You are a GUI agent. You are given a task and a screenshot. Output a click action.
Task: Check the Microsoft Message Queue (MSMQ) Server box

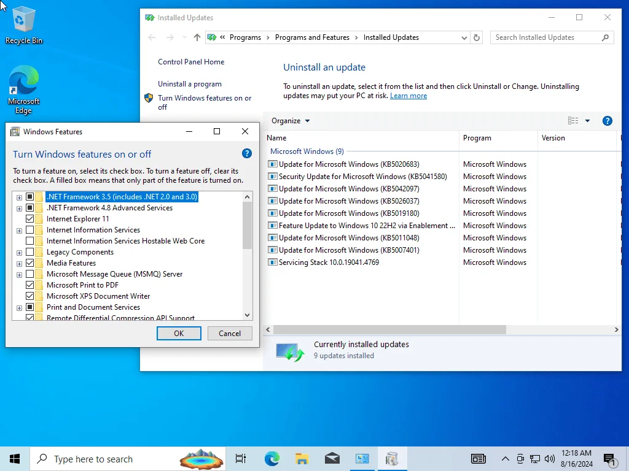tap(29, 274)
